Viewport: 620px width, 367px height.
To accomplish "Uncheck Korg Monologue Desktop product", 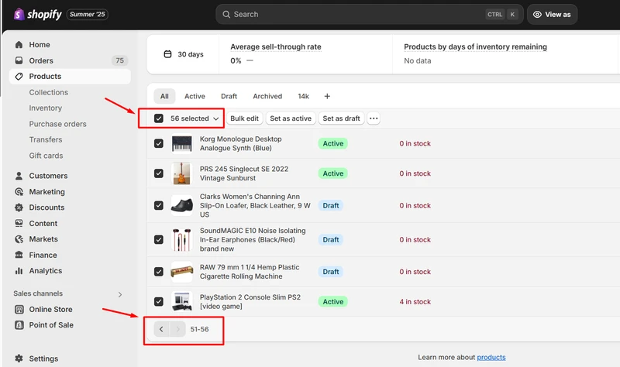I will 159,143.
